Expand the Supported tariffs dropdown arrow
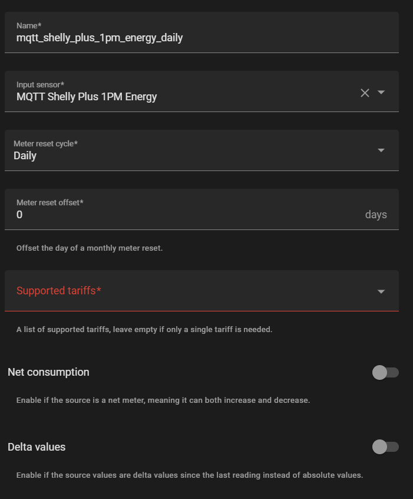 tap(381, 291)
